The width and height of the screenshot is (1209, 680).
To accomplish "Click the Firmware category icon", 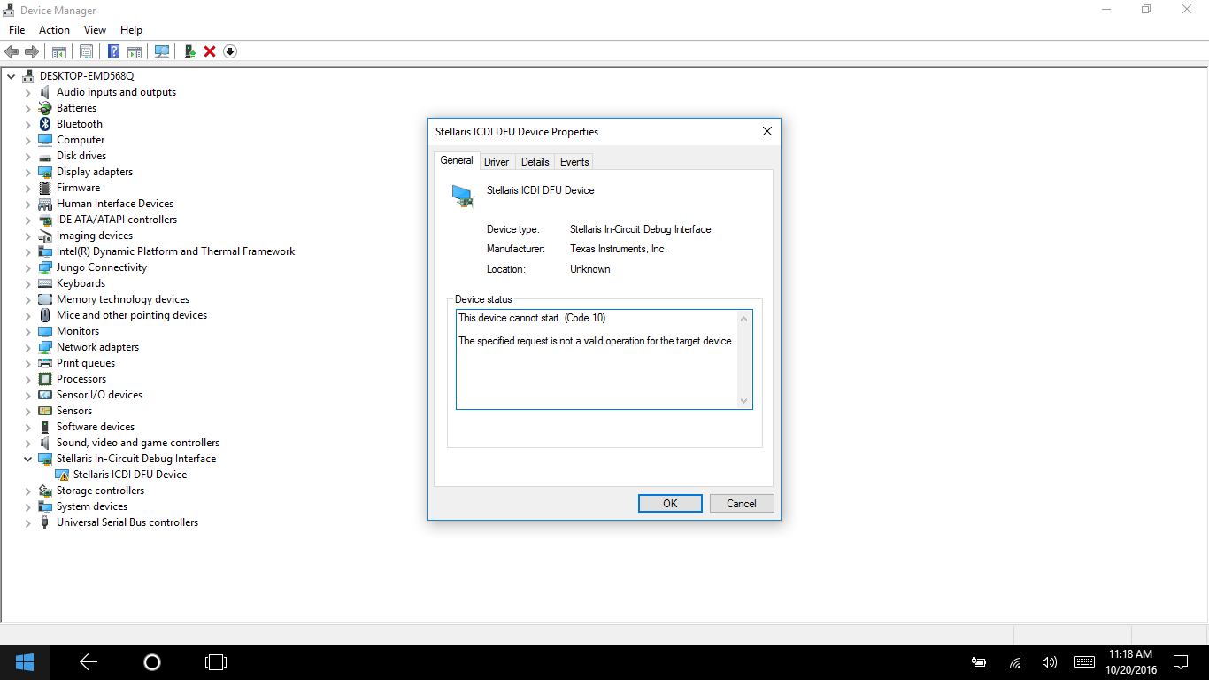I will pos(45,188).
